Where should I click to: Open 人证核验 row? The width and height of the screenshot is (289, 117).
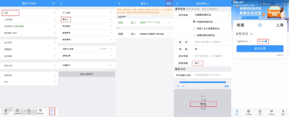tap(29, 19)
